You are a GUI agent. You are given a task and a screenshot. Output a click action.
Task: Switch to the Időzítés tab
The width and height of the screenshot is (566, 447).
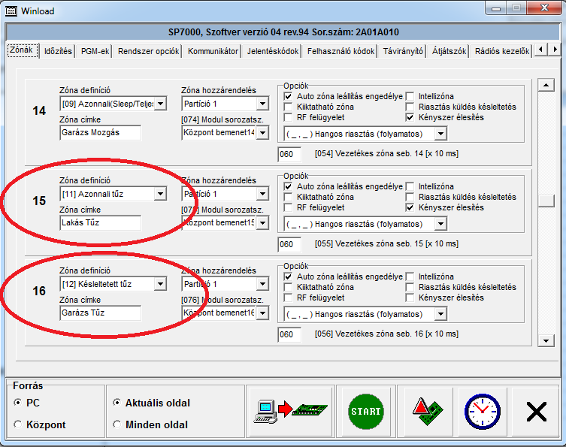pyautogui.click(x=58, y=51)
